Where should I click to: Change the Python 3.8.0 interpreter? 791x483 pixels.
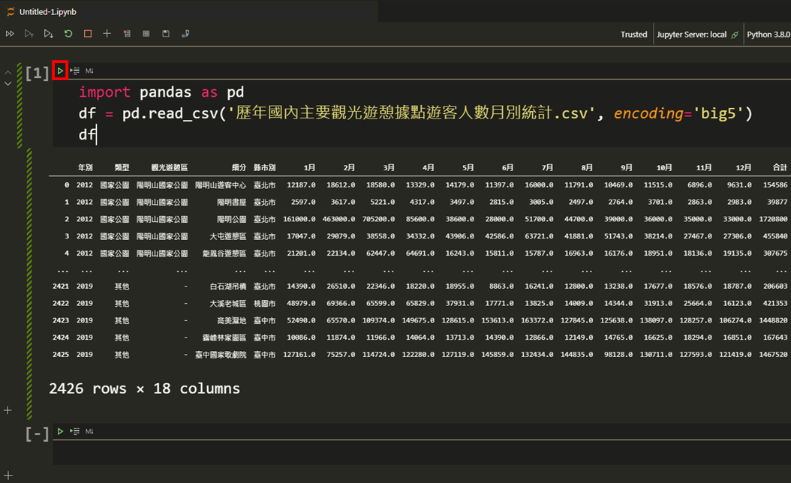pos(768,34)
